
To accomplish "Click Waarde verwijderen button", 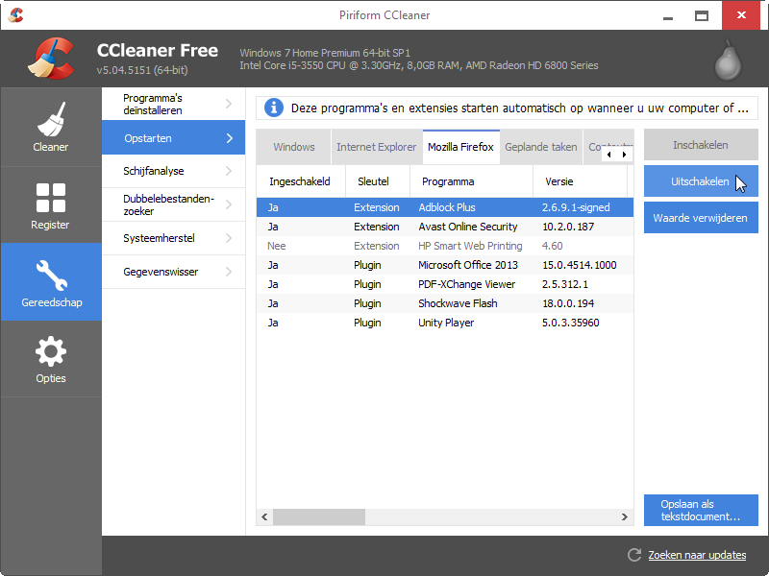I will tap(701, 218).
